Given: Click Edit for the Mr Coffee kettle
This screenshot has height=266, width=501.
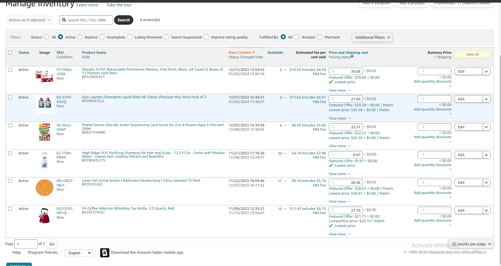Looking at the screenshot, I should tap(469, 210).
